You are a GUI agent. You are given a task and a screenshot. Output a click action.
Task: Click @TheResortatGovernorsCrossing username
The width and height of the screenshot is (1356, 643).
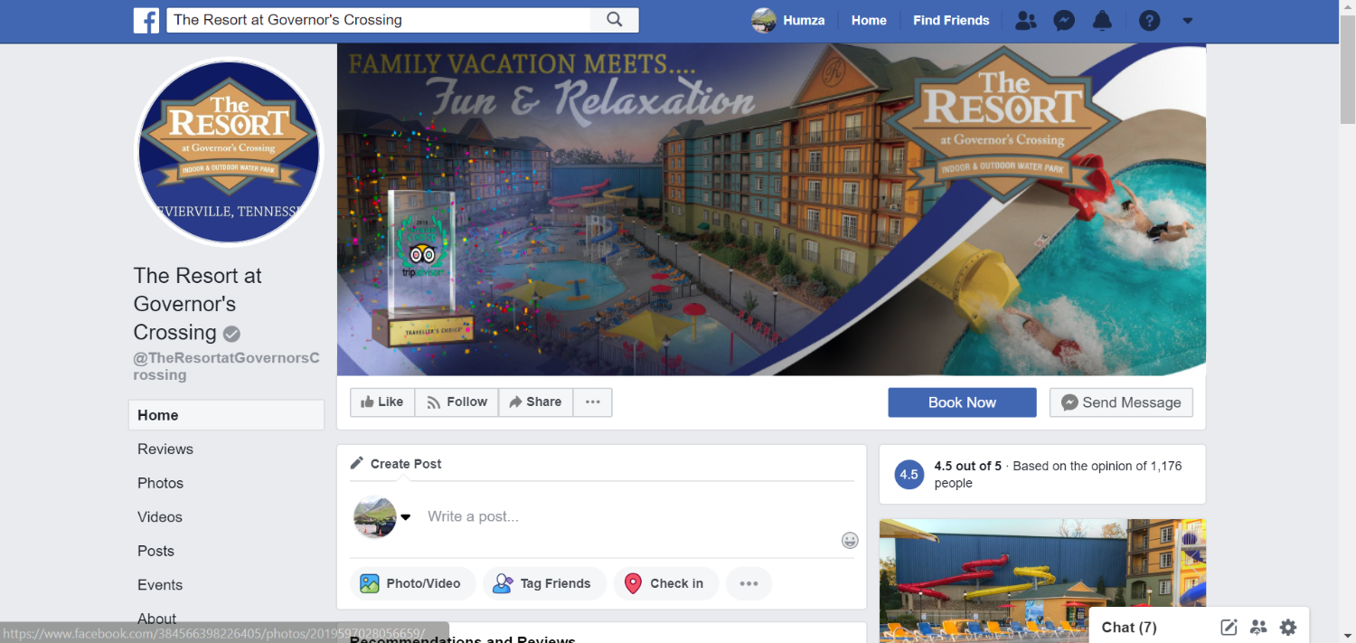tap(226, 366)
